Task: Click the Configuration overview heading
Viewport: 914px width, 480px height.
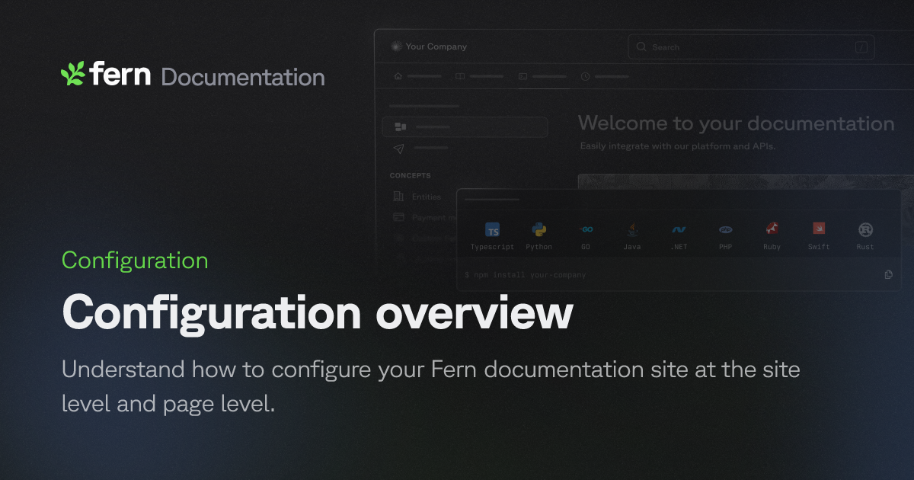Action: click(317, 312)
